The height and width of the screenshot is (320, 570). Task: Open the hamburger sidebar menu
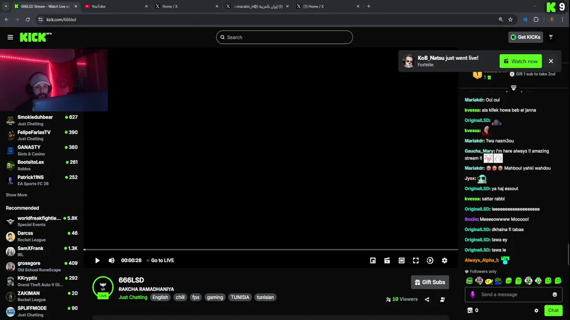pyautogui.click(x=10, y=37)
